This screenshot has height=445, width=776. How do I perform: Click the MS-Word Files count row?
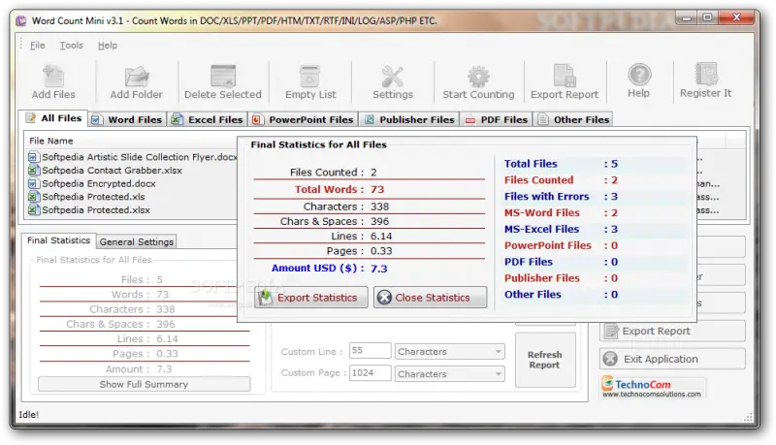point(595,212)
